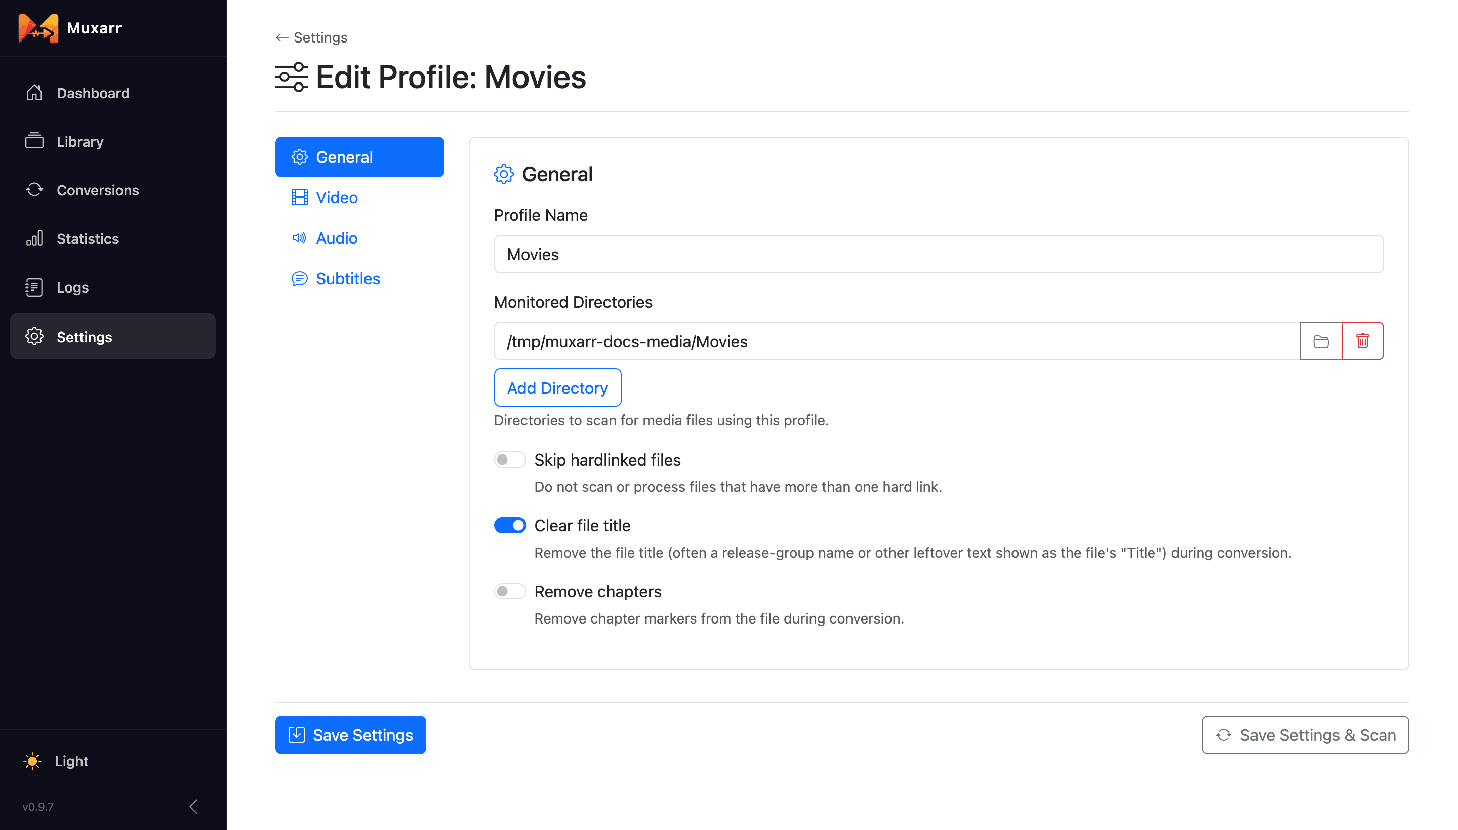Open Dashboard via its home icon
Viewport: 1458px width, 830px height.
coord(34,93)
